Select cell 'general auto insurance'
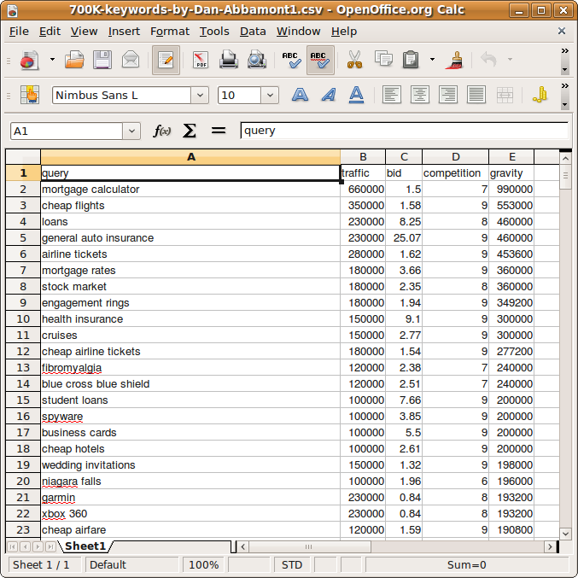The width and height of the screenshot is (578, 578). coord(190,238)
